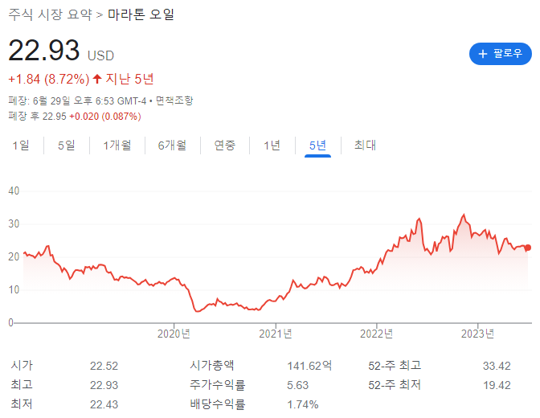Image resolution: width=540 pixels, height=418 pixels.
Task: Click the 2021년 axis label
Action: (275, 334)
